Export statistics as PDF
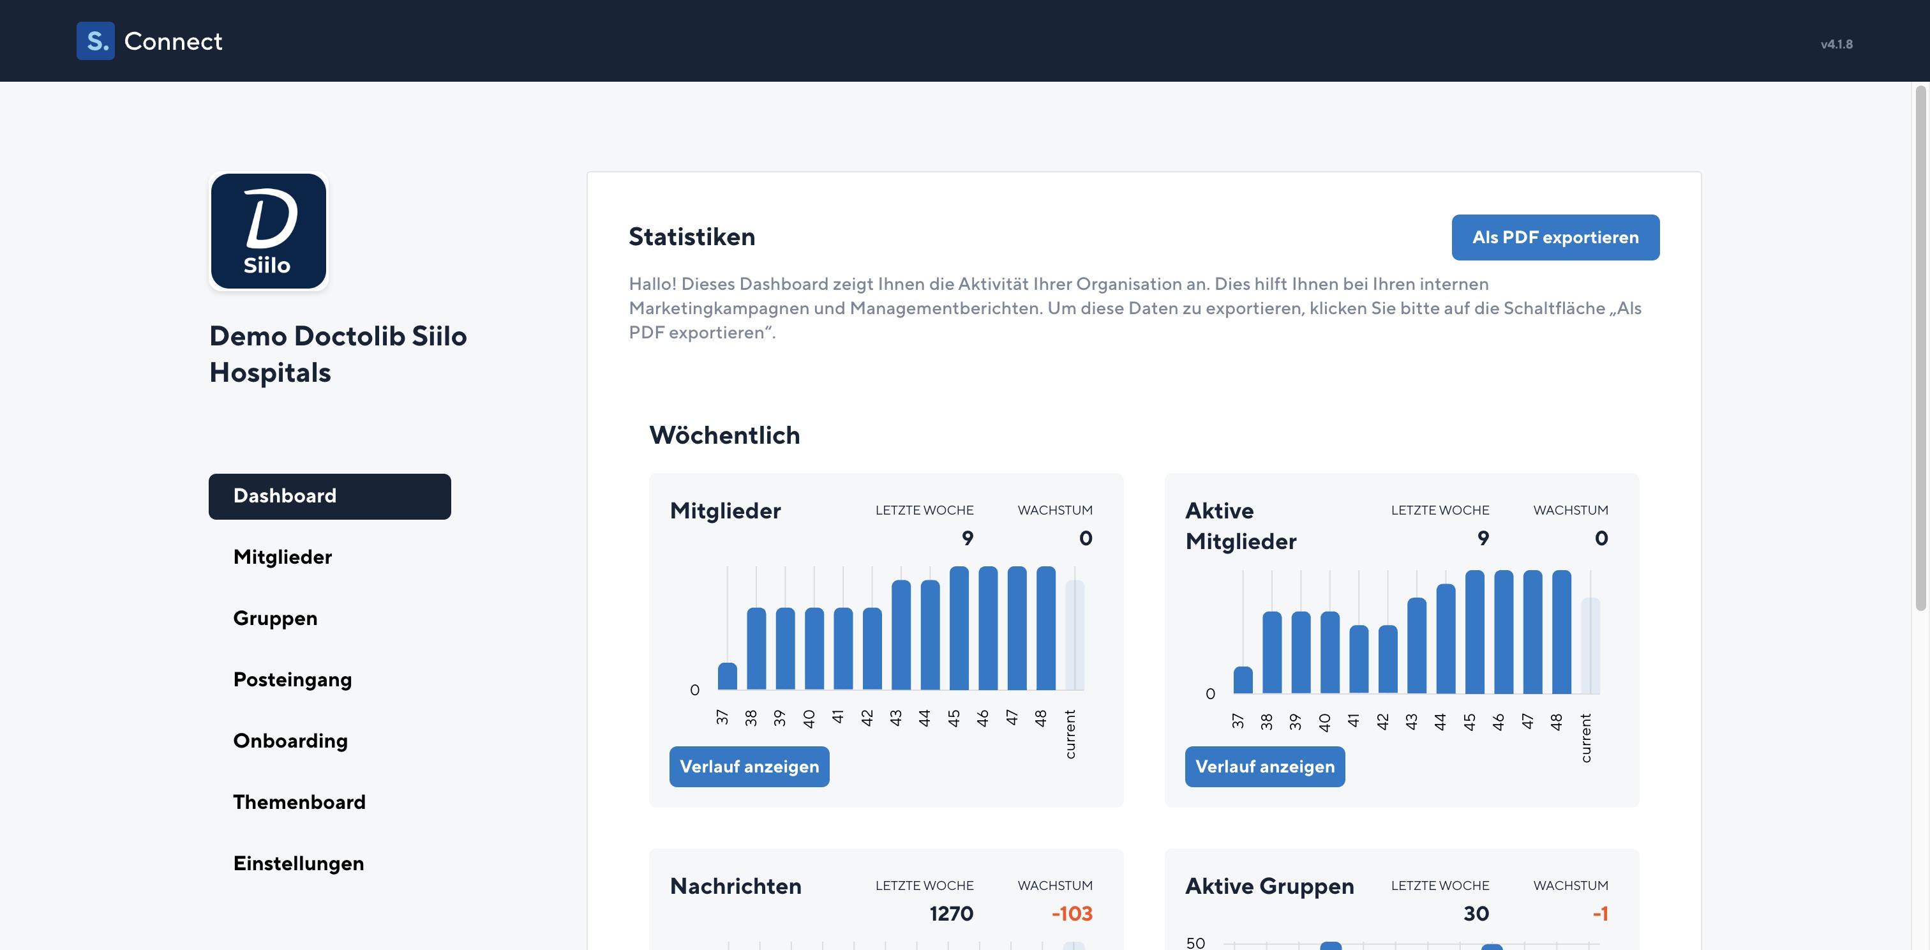 tap(1555, 237)
